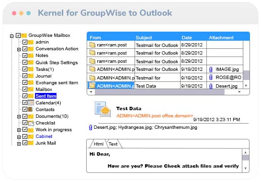The width and height of the screenshot is (261, 182).
Task: Click the IMAGE.jpg attachment cell
Action: [x=225, y=69]
